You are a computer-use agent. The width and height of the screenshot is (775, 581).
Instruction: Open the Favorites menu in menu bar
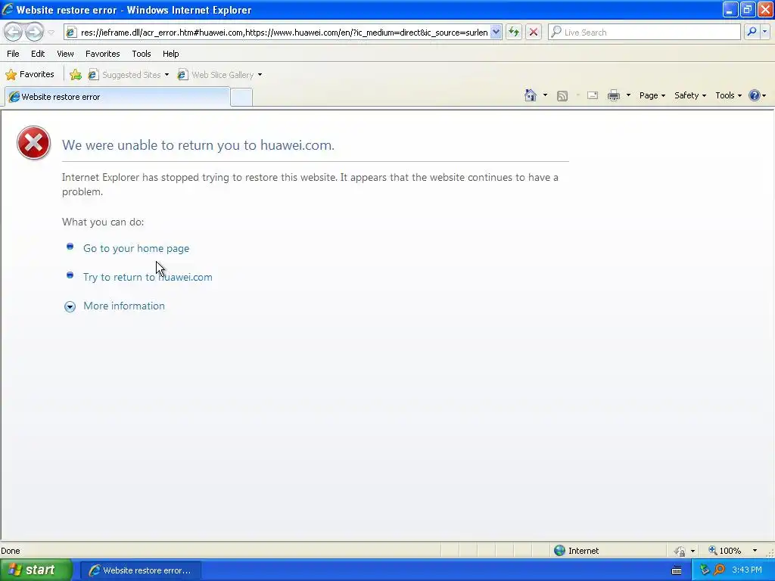102,54
